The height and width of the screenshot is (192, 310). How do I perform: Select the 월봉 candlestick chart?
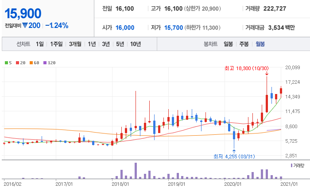point(260,44)
